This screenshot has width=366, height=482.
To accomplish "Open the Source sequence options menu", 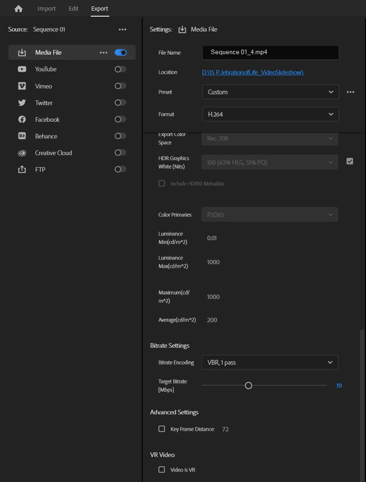I will [x=122, y=30].
